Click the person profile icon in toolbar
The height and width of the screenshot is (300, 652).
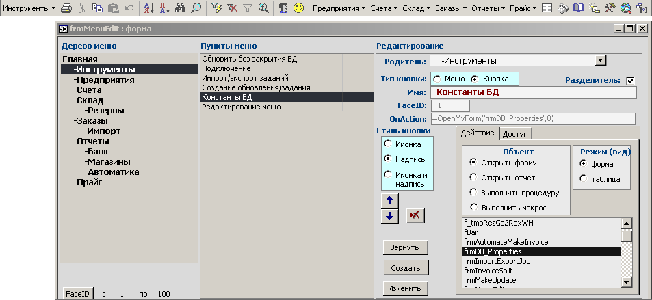(x=283, y=8)
